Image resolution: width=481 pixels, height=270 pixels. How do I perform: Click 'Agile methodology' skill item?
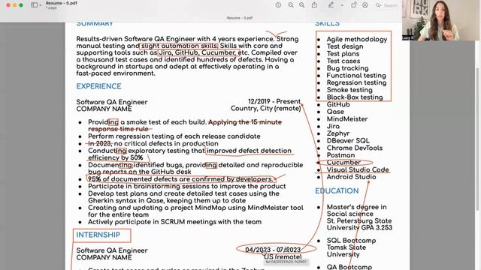(x=357, y=39)
